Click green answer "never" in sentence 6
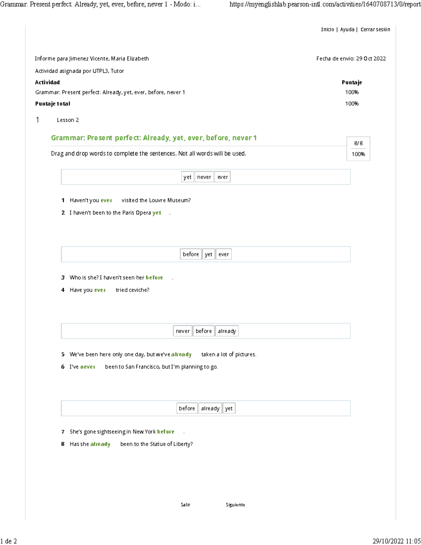This screenshot has height=545, width=421. [x=88, y=367]
